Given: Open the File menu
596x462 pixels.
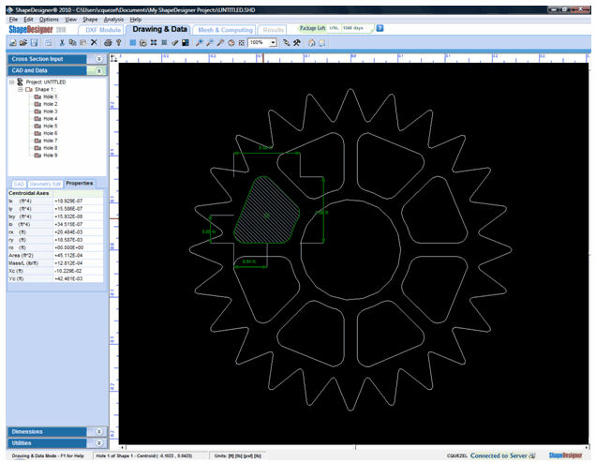Looking at the screenshot, I should pyautogui.click(x=13, y=20).
